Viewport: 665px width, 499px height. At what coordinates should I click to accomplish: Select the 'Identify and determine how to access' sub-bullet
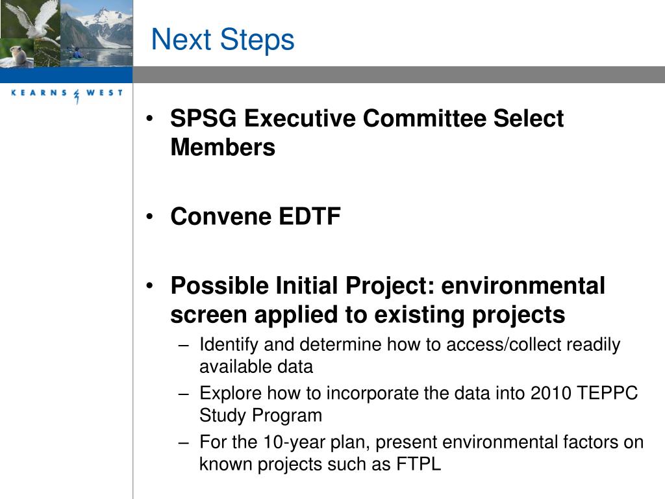point(410,355)
